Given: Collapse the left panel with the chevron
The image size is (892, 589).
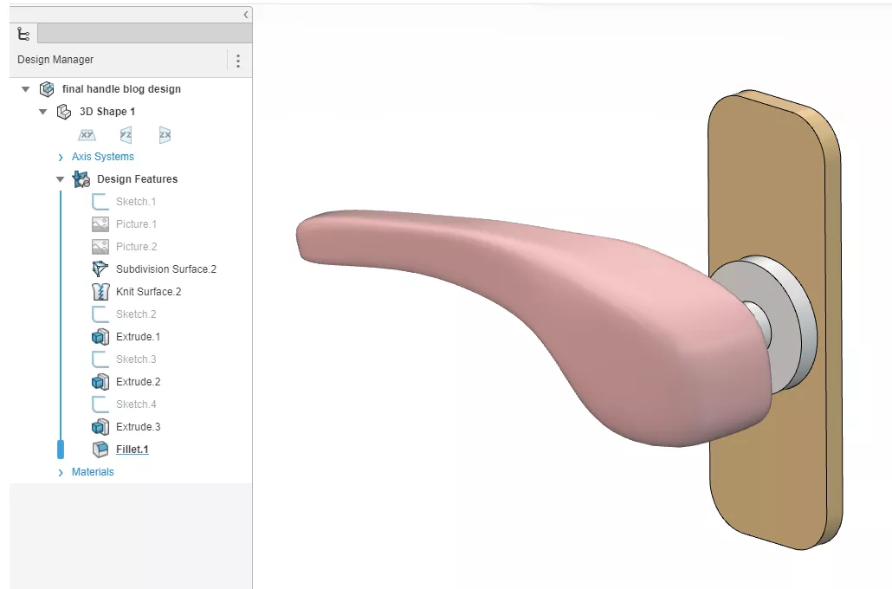Looking at the screenshot, I should [x=245, y=14].
